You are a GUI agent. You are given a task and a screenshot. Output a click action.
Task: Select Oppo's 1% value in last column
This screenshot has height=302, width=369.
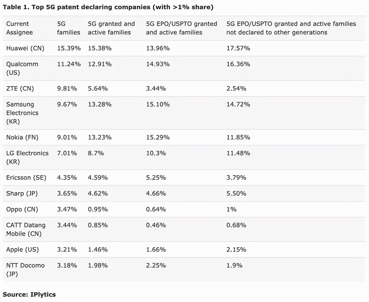click(x=231, y=209)
